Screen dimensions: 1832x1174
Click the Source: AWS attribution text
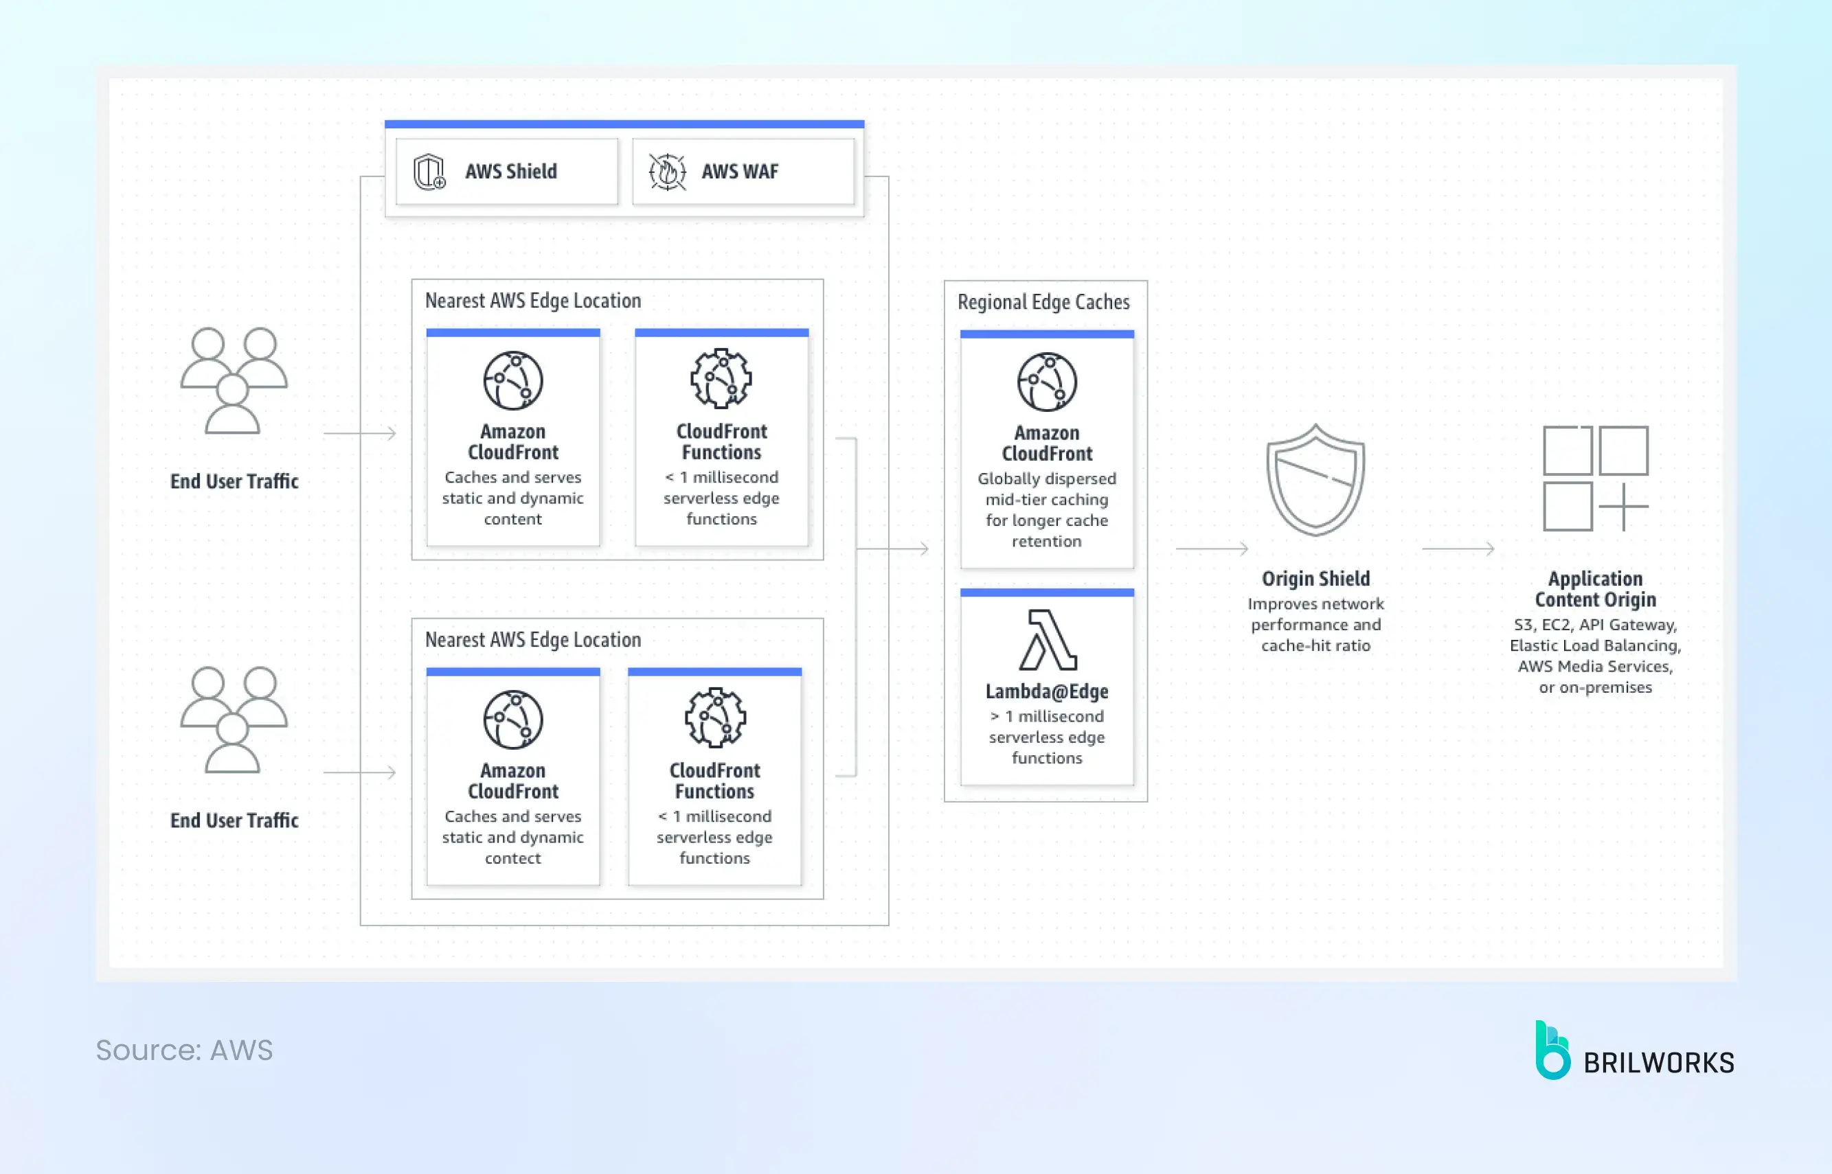(x=185, y=1050)
